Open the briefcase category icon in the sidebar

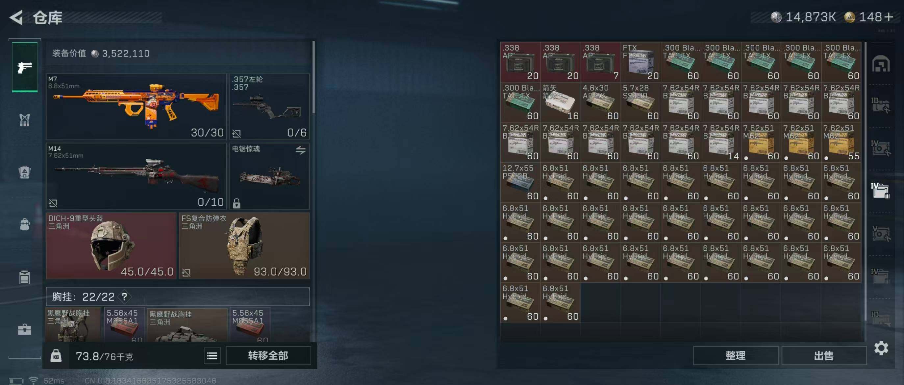point(25,329)
